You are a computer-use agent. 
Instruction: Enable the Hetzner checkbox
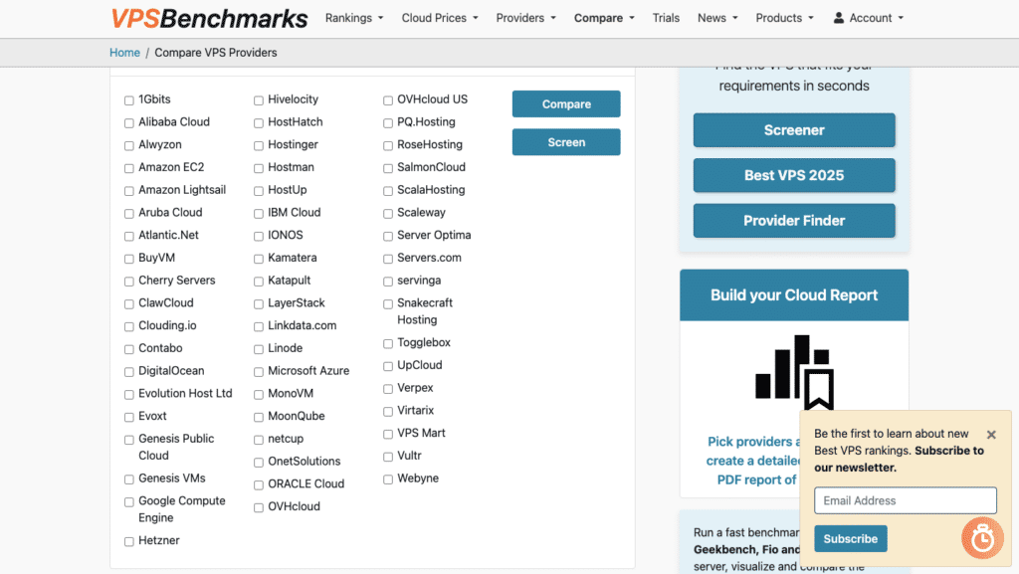[x=129, y=541]
